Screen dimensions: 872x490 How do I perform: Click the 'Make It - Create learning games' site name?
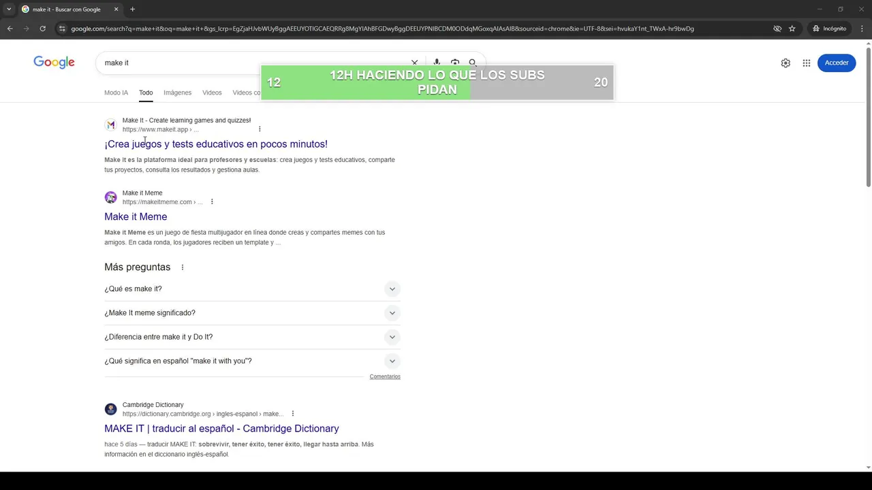[187, 120]
